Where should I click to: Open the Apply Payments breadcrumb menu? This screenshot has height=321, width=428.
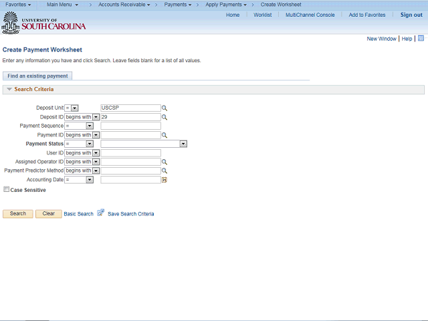(226, 5)
